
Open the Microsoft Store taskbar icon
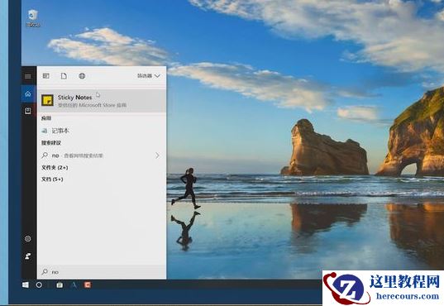(x=60, y=285)
